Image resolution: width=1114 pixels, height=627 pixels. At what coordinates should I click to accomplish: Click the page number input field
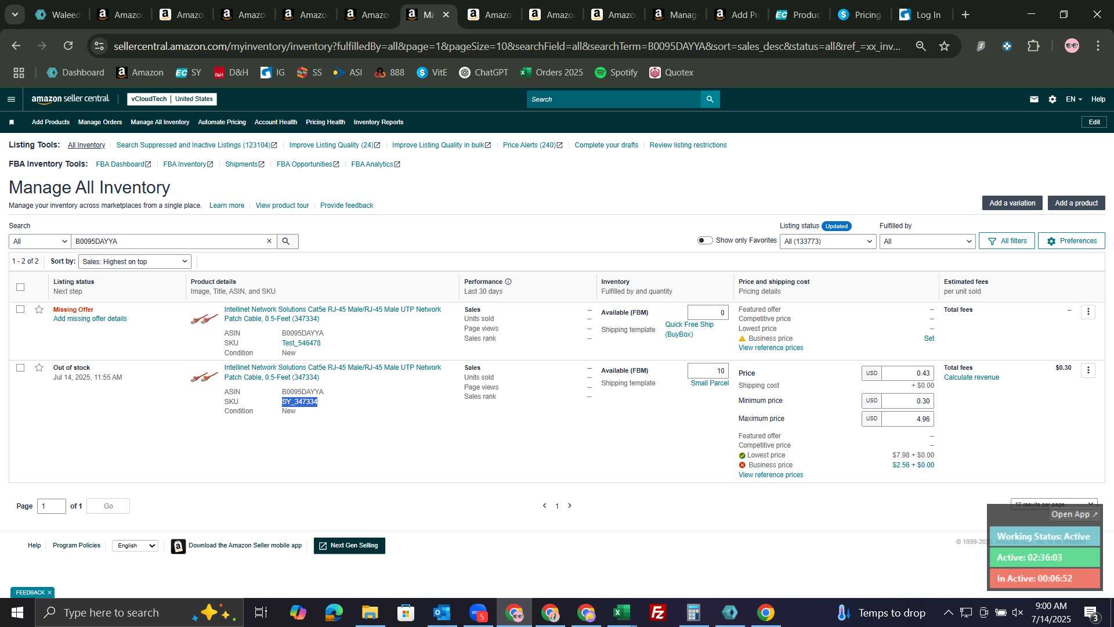[52, 506]
